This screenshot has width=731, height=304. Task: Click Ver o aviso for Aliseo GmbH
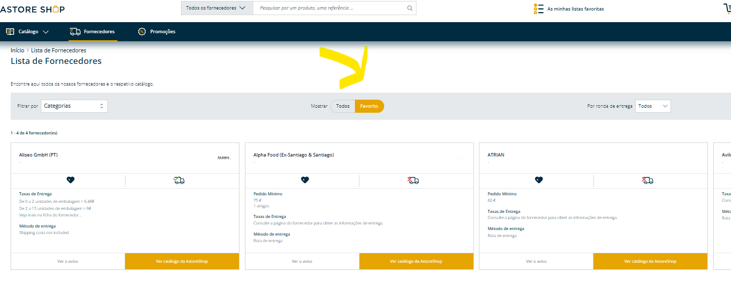pyautogui.click(x=68, y=261)
